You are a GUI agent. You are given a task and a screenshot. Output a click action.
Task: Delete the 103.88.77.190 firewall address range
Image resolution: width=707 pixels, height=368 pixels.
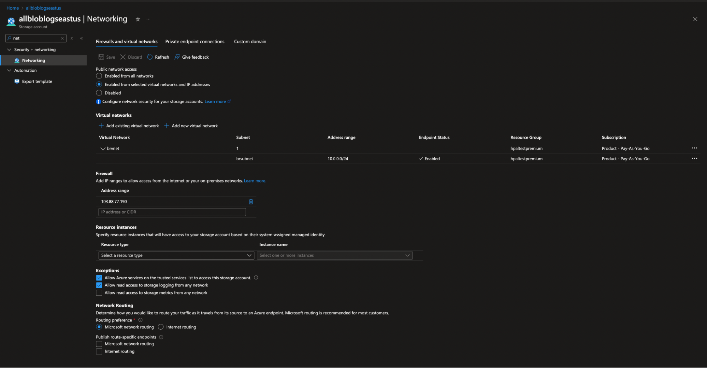[x=251, y=201]
